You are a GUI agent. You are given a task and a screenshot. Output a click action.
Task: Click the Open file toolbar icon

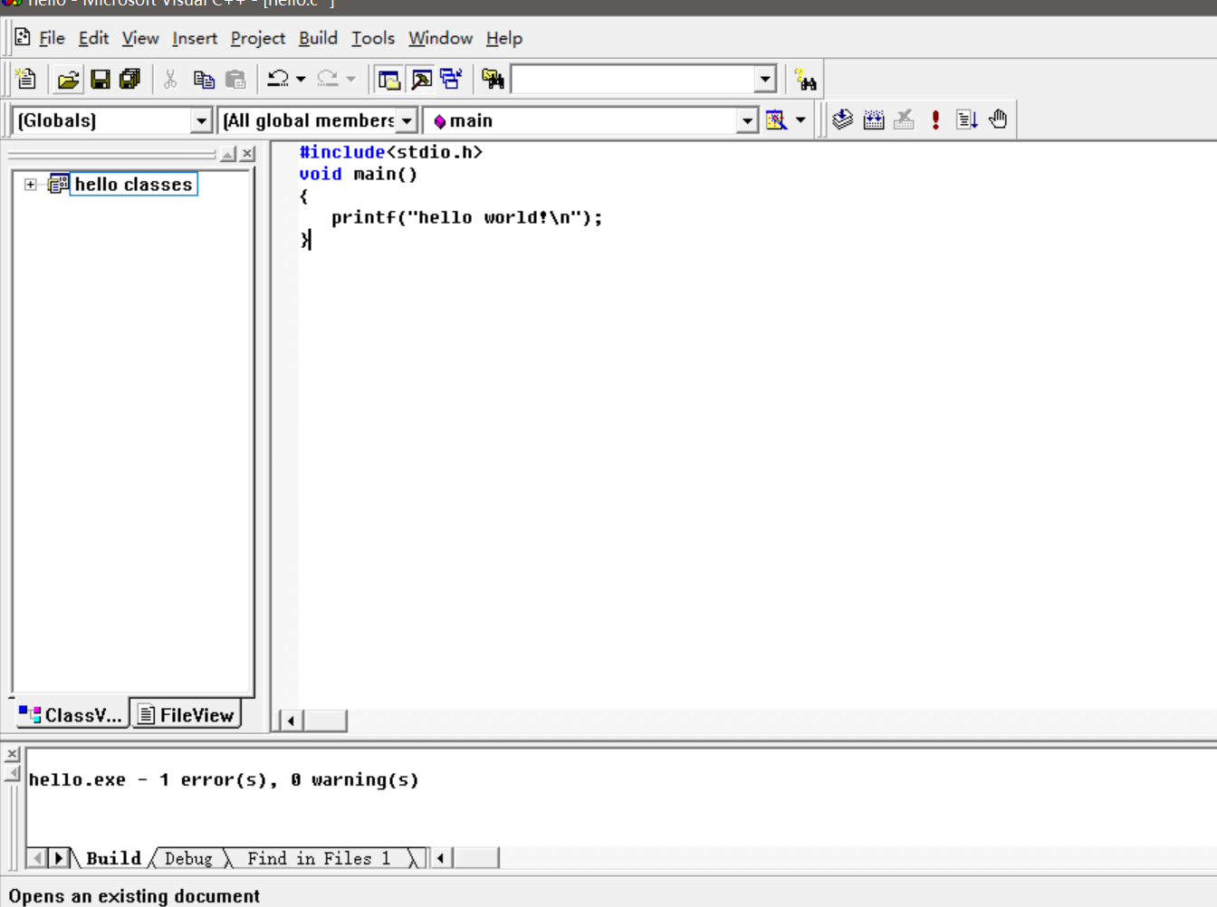tap(68, 80)
